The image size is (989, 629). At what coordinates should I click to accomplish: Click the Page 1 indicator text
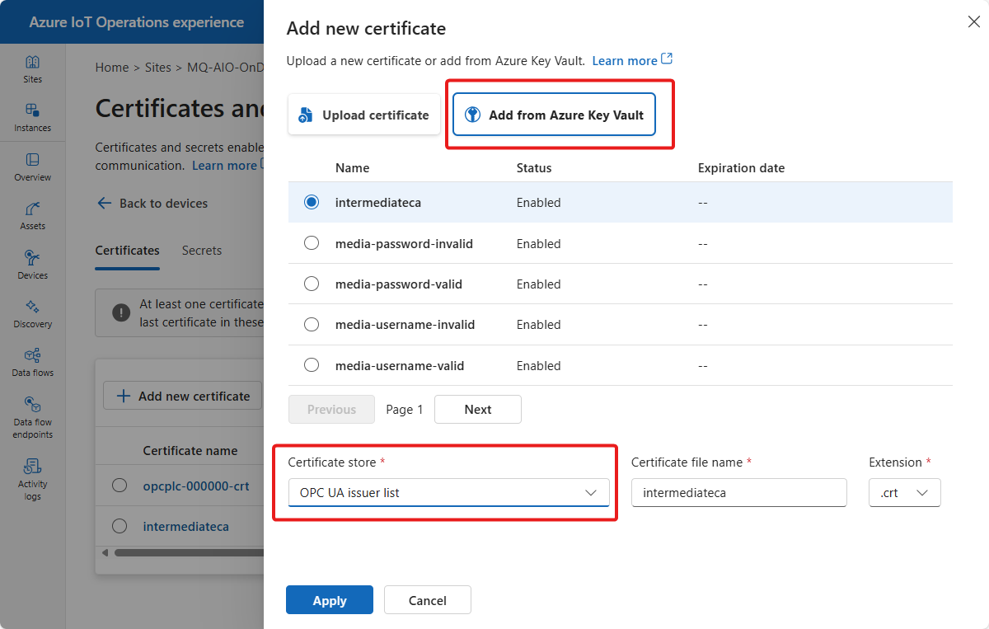pyautogui.click(x=404, y=409)
